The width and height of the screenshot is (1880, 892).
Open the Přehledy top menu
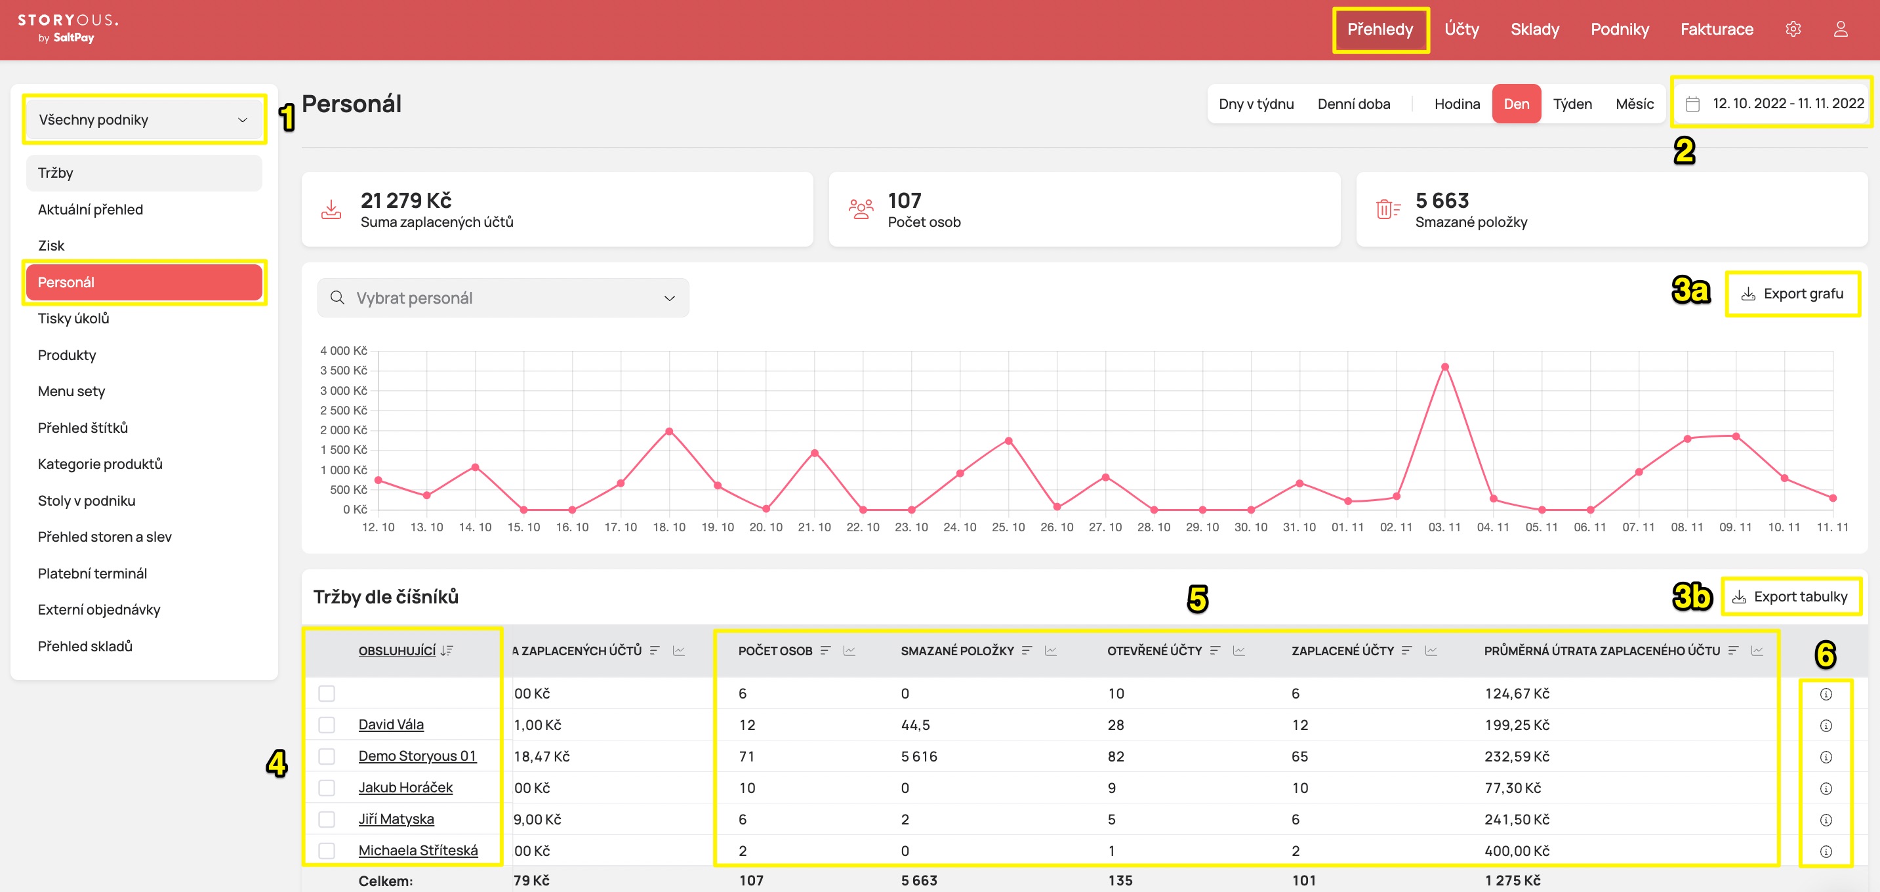click(x=1379, y=30)
